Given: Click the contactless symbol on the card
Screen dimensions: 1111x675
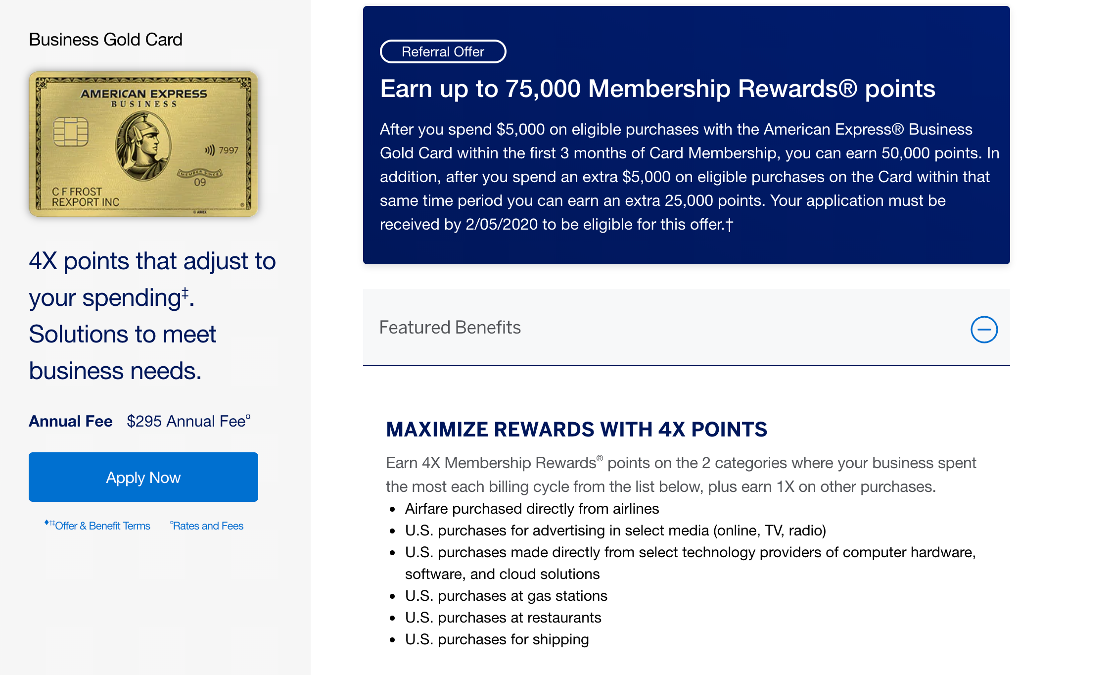Looking at the screenshot, I should (210, 150).
